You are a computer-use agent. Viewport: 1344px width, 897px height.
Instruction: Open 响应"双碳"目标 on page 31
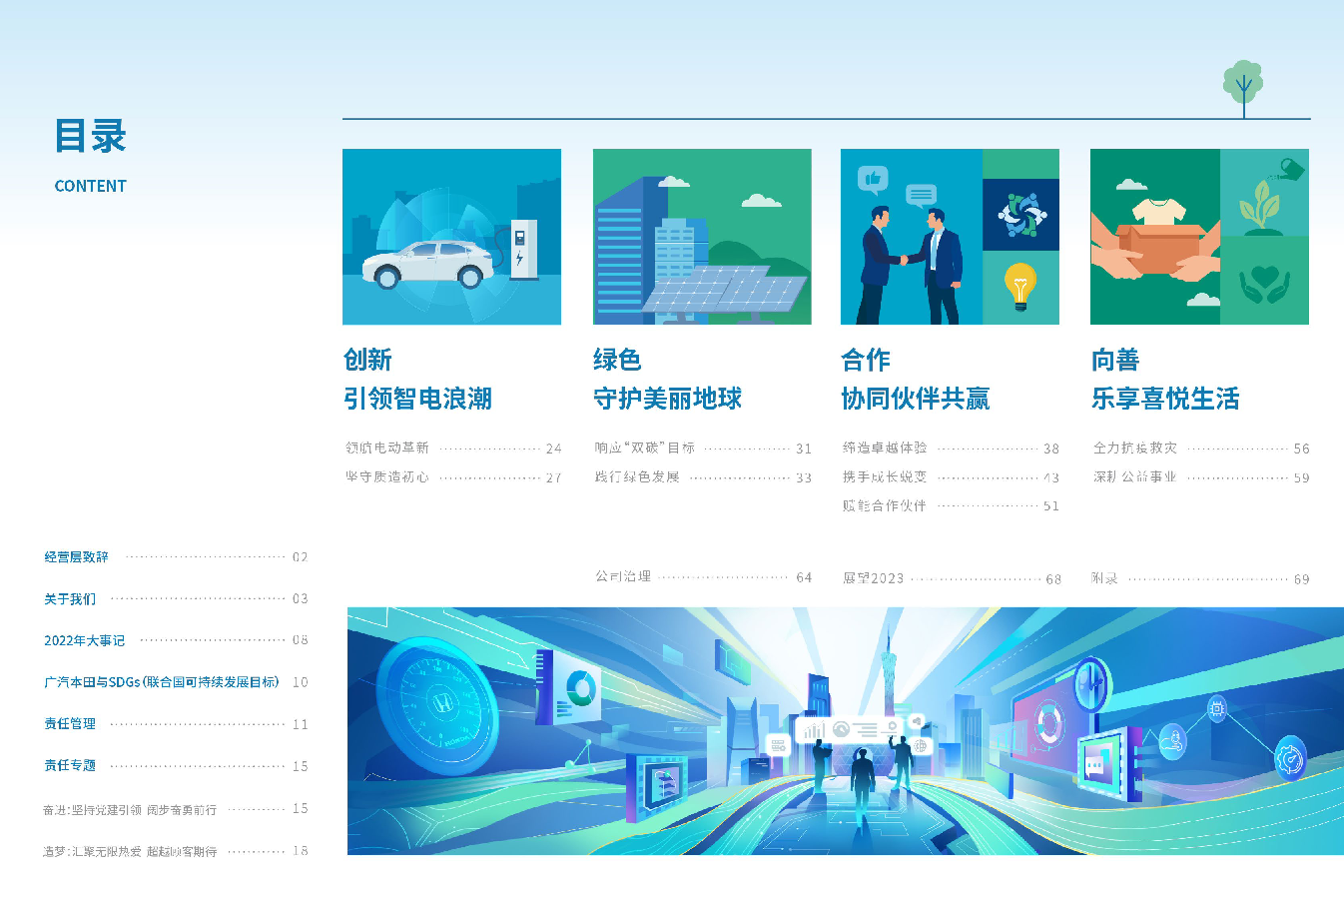[644, 448]
